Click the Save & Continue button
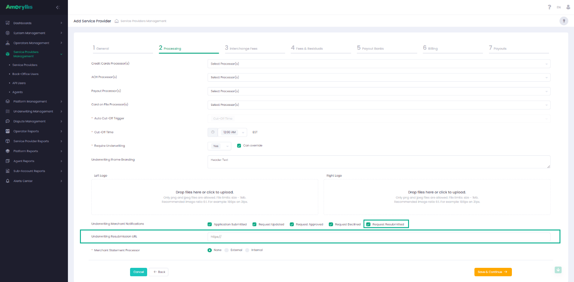Screen dimensions: 574x282 [493, 272]
